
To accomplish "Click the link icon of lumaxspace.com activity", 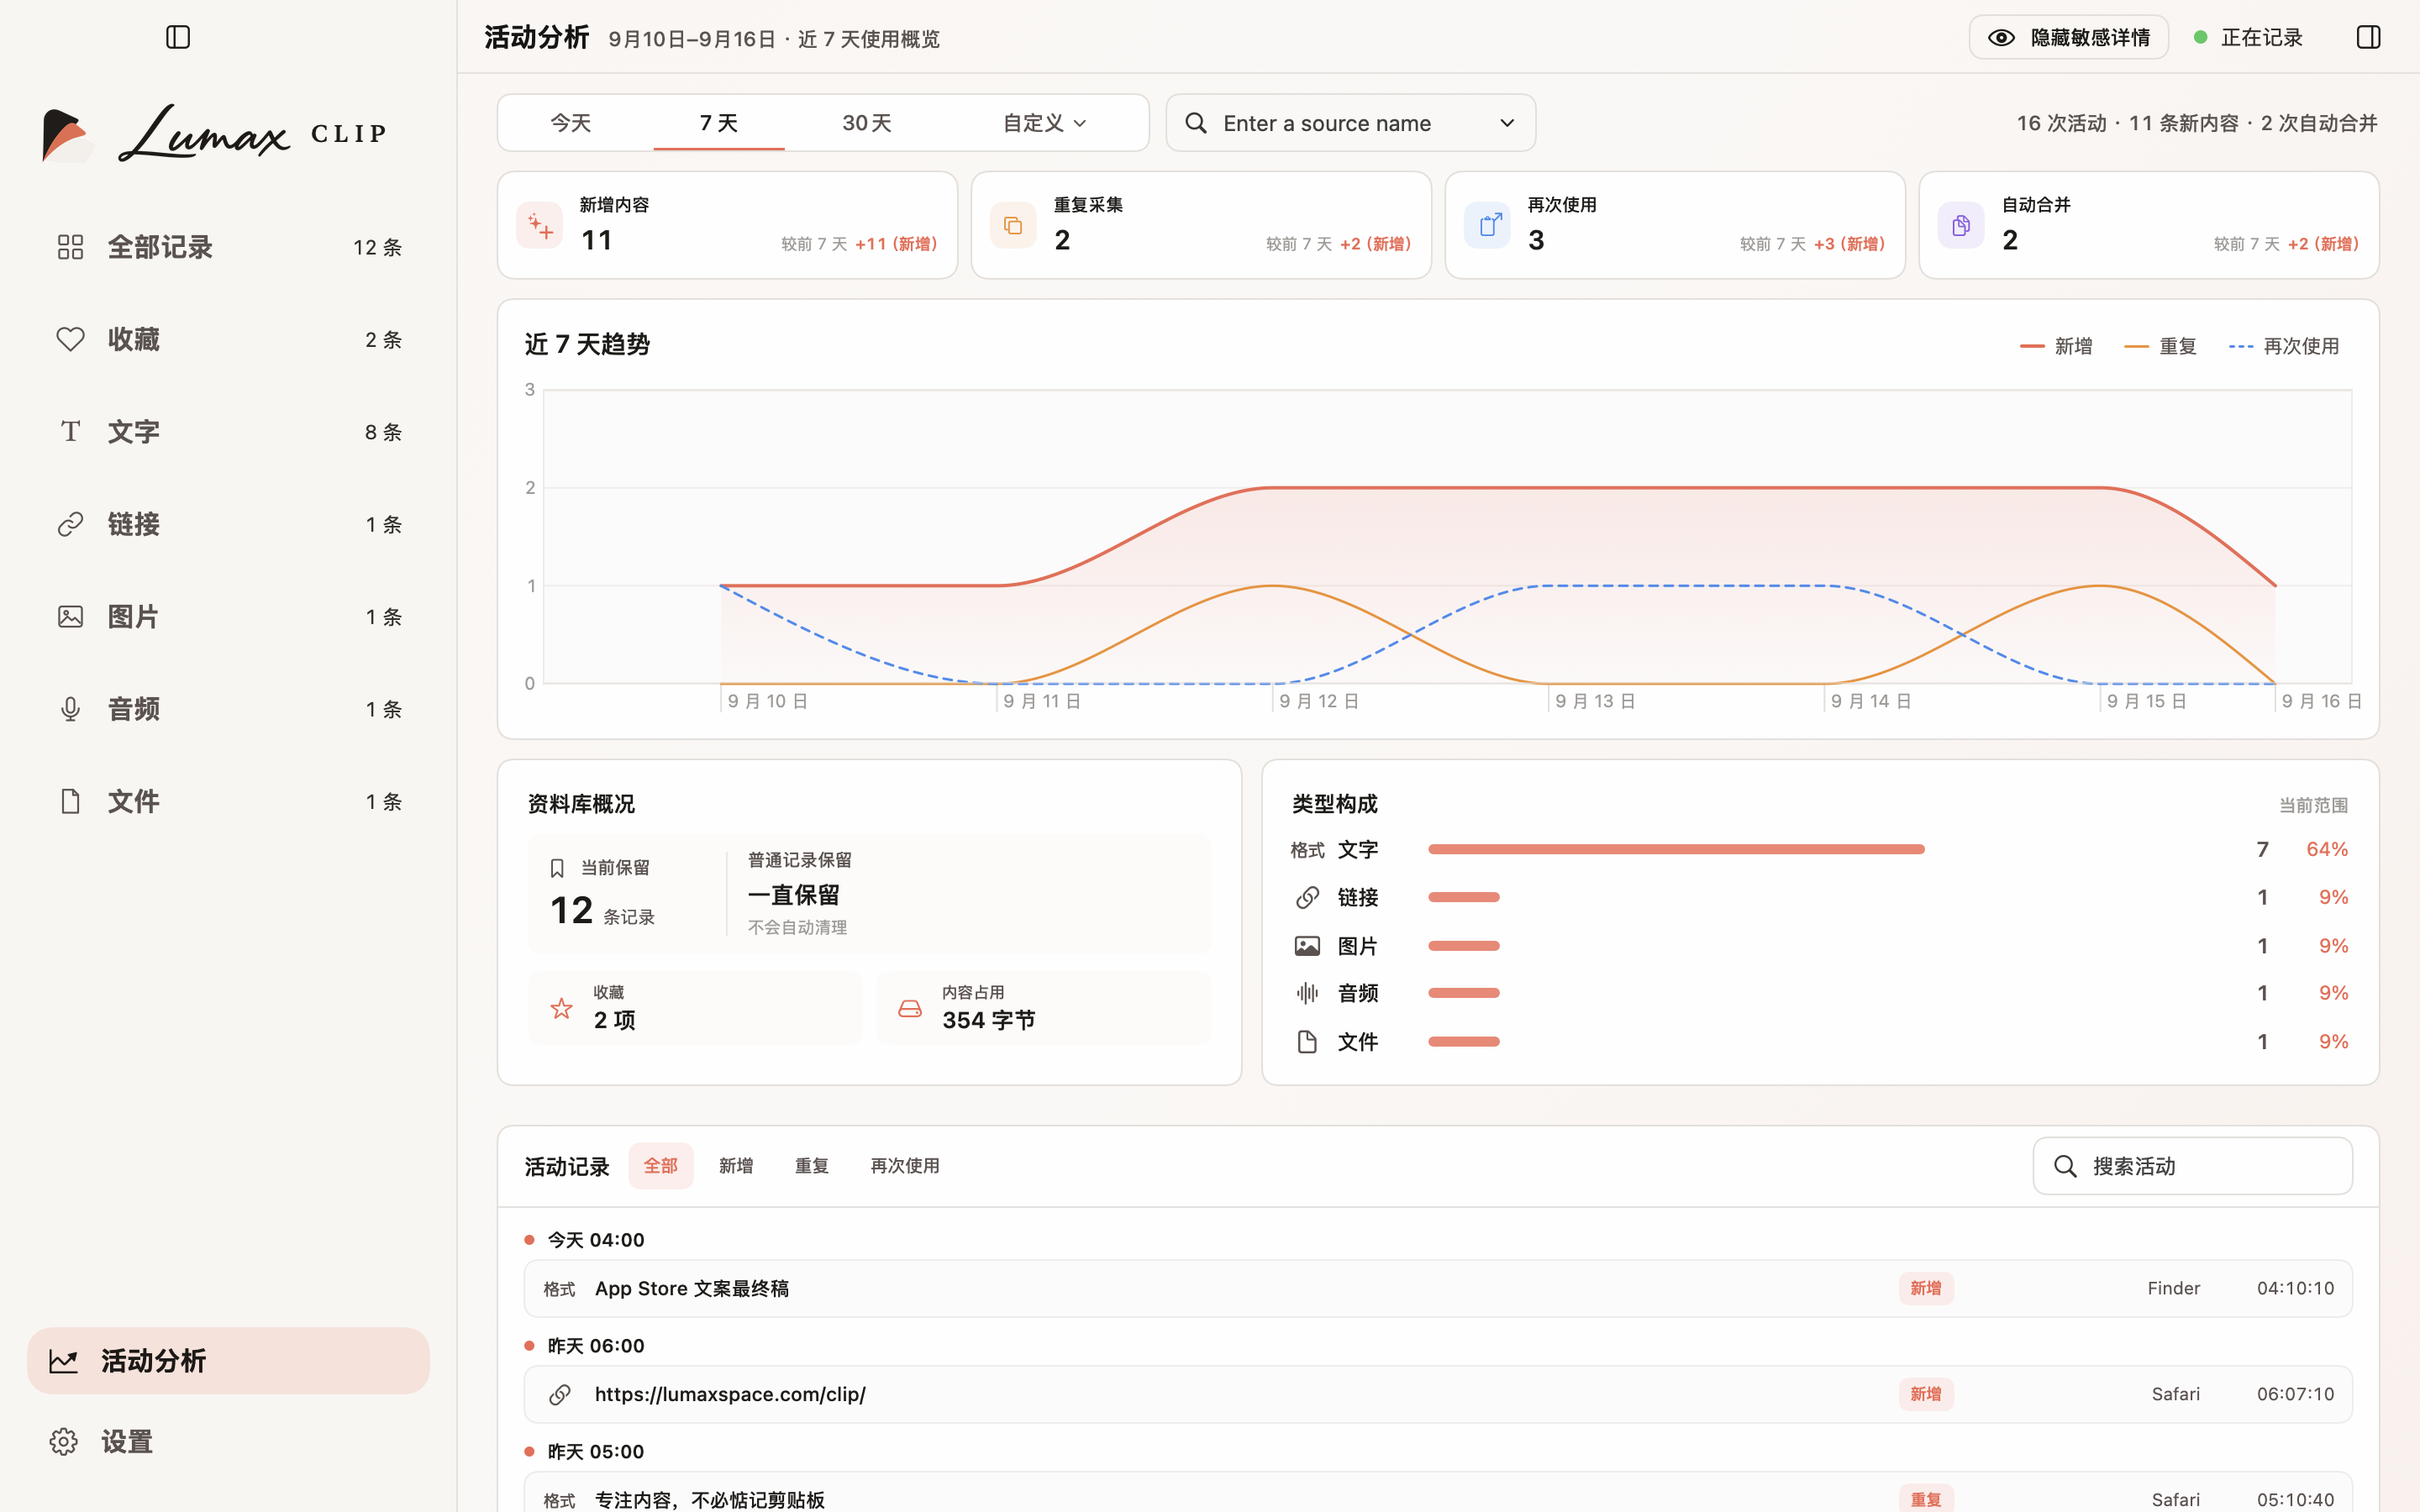I will [560, 1394].
